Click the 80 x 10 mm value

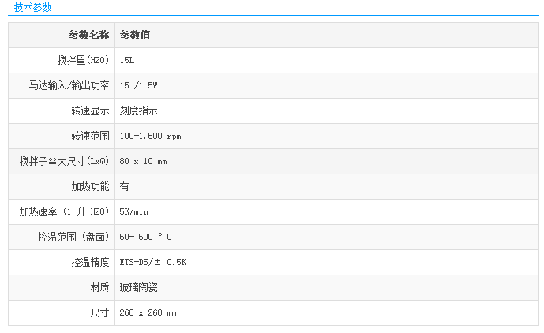tap(143, 161)
